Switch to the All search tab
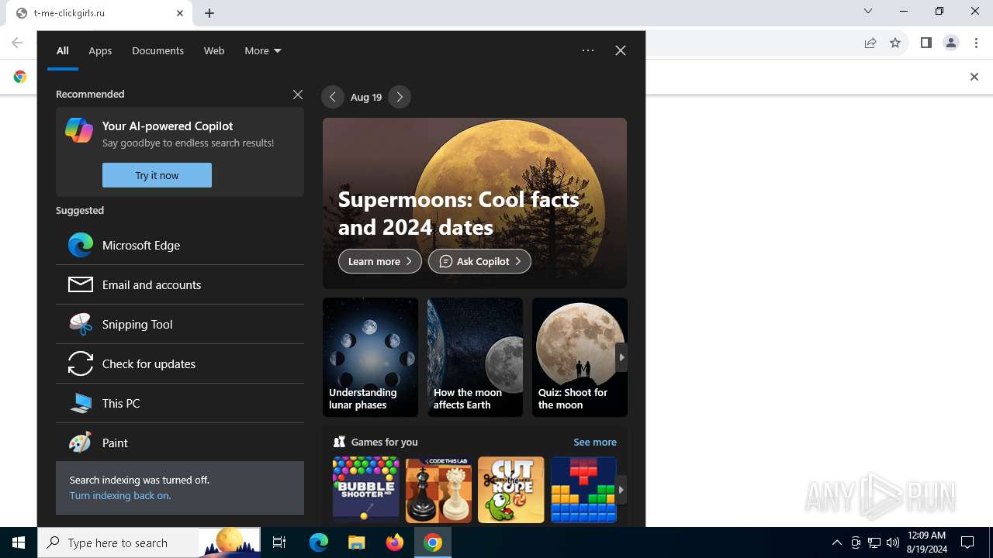This screenshot has width=993, height=558. tap(63, 50)
